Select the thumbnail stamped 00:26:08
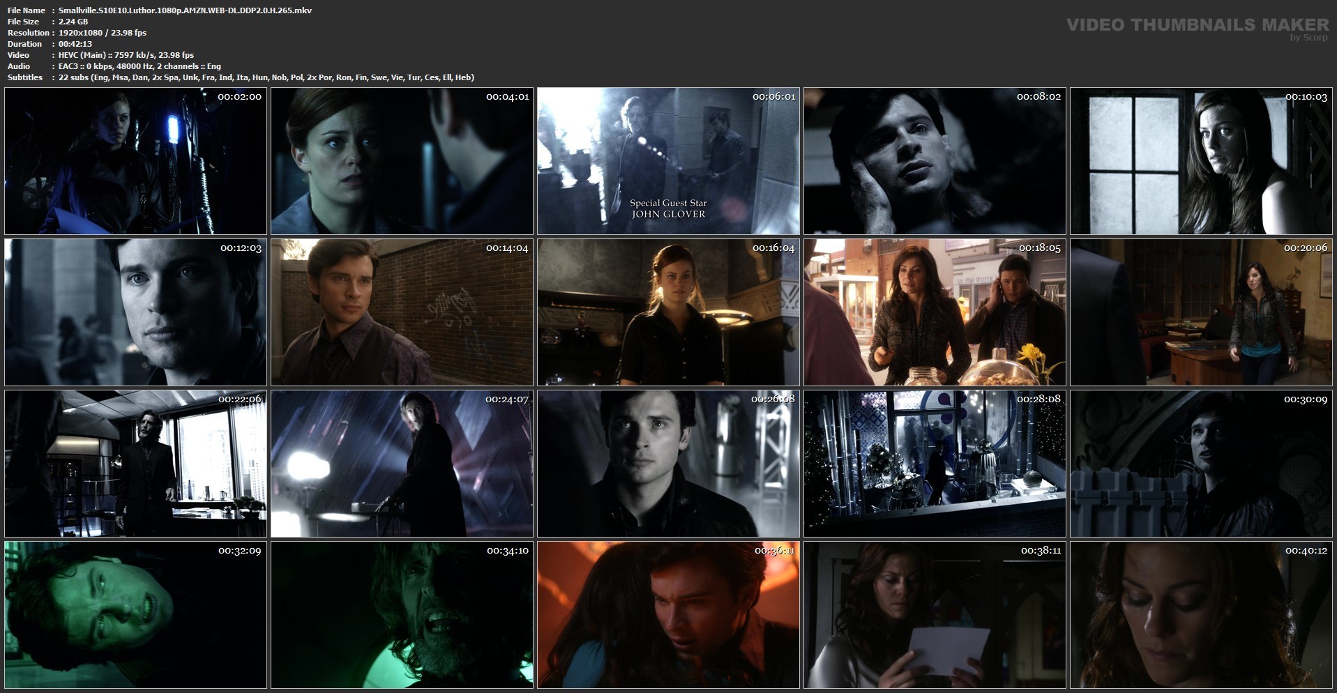Image resolution: width=1337 pixels, height=693 pixels. pos(668,464)
